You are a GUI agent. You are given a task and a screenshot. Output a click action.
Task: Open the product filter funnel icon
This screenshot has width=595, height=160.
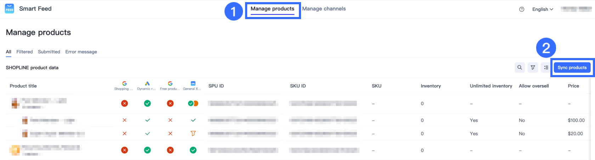click(x=533, y=68)
